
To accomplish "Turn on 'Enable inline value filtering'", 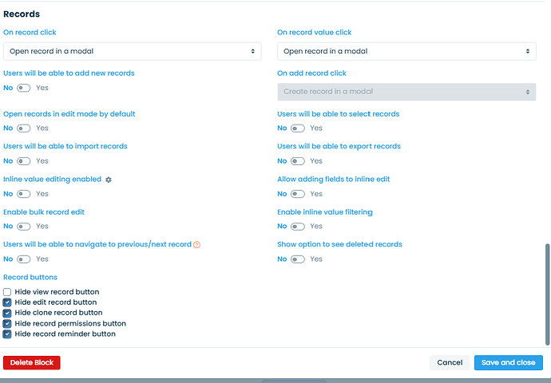I will (298, 227).
